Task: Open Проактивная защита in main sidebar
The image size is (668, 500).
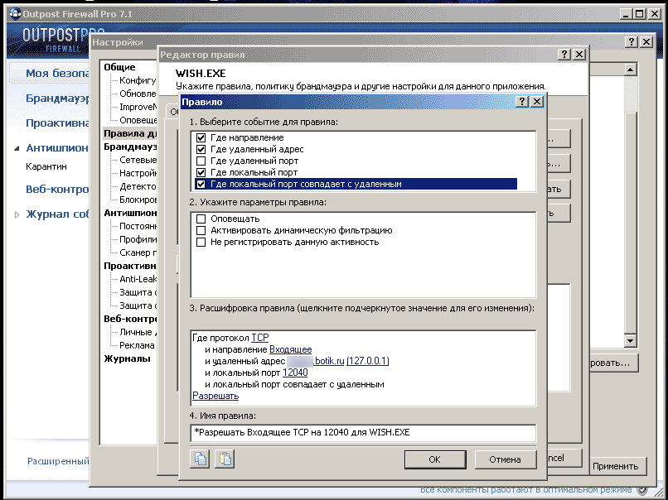Action: tap(57, 123)
